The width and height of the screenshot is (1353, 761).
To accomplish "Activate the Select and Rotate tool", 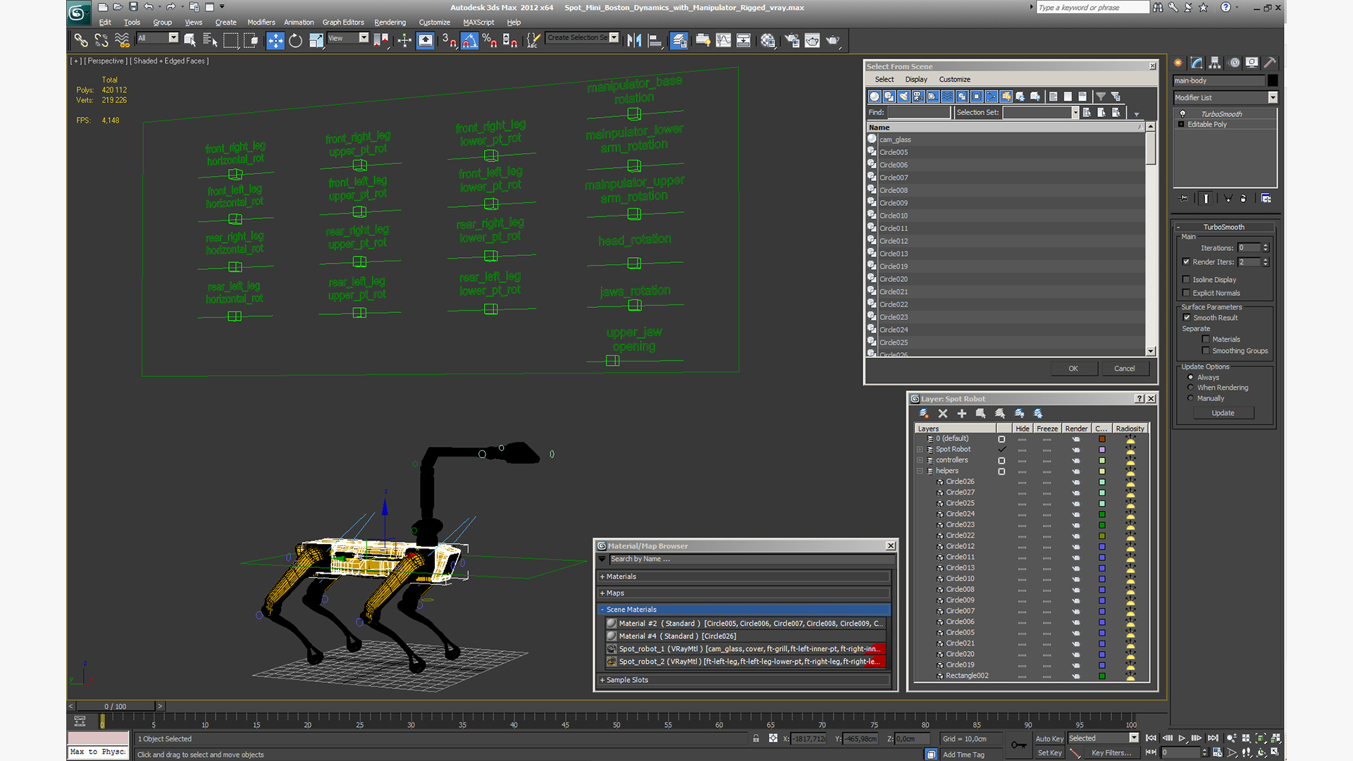I will tap(295, 41).
